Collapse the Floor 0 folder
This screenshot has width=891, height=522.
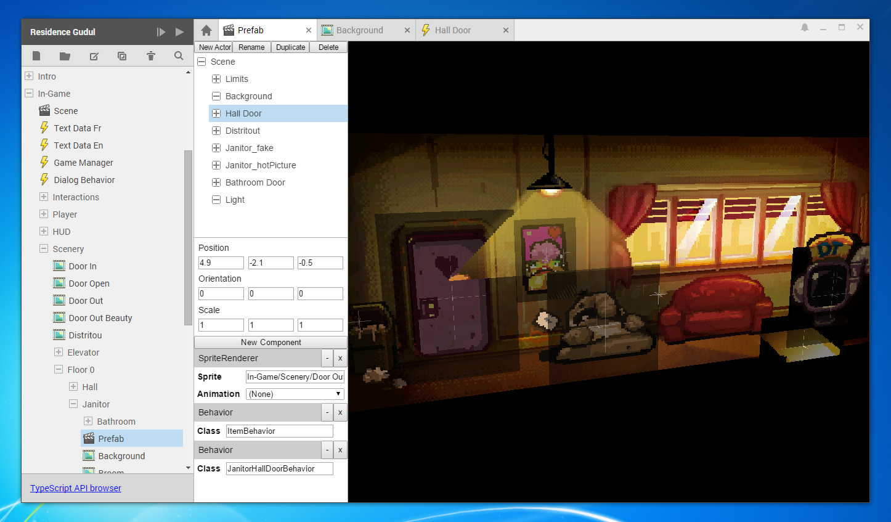click(59, 370)
